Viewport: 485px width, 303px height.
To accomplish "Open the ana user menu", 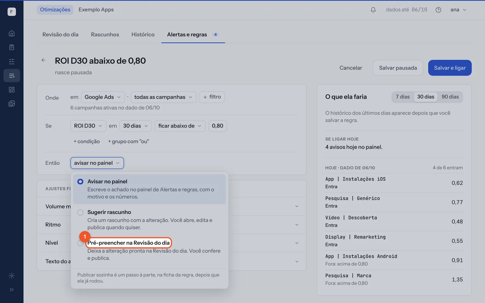I will (458, 10).
